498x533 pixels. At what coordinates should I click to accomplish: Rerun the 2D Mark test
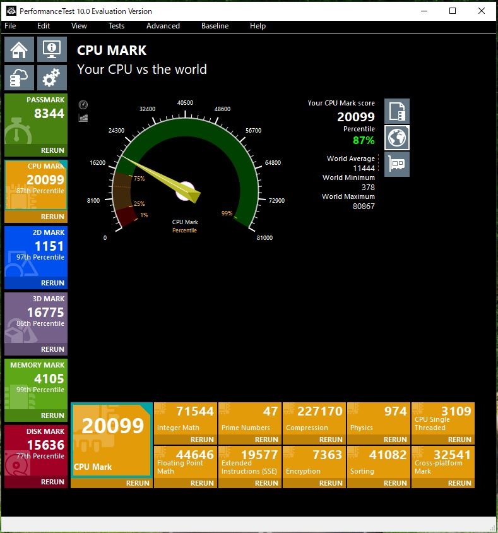[x=52, y=283]
